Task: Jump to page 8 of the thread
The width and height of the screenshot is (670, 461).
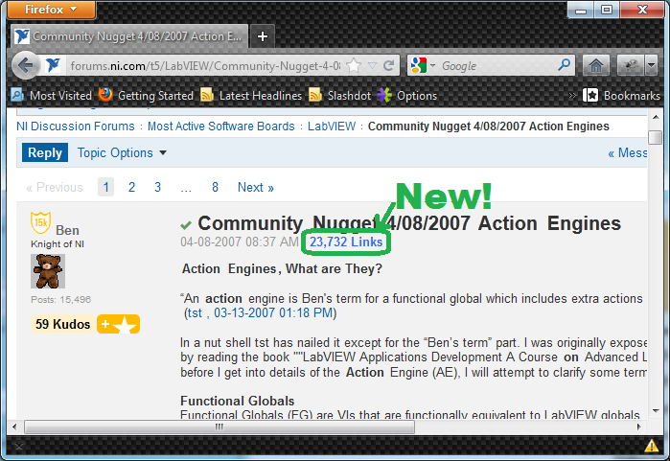Action: pyautogui.click(x=215, y=187)
